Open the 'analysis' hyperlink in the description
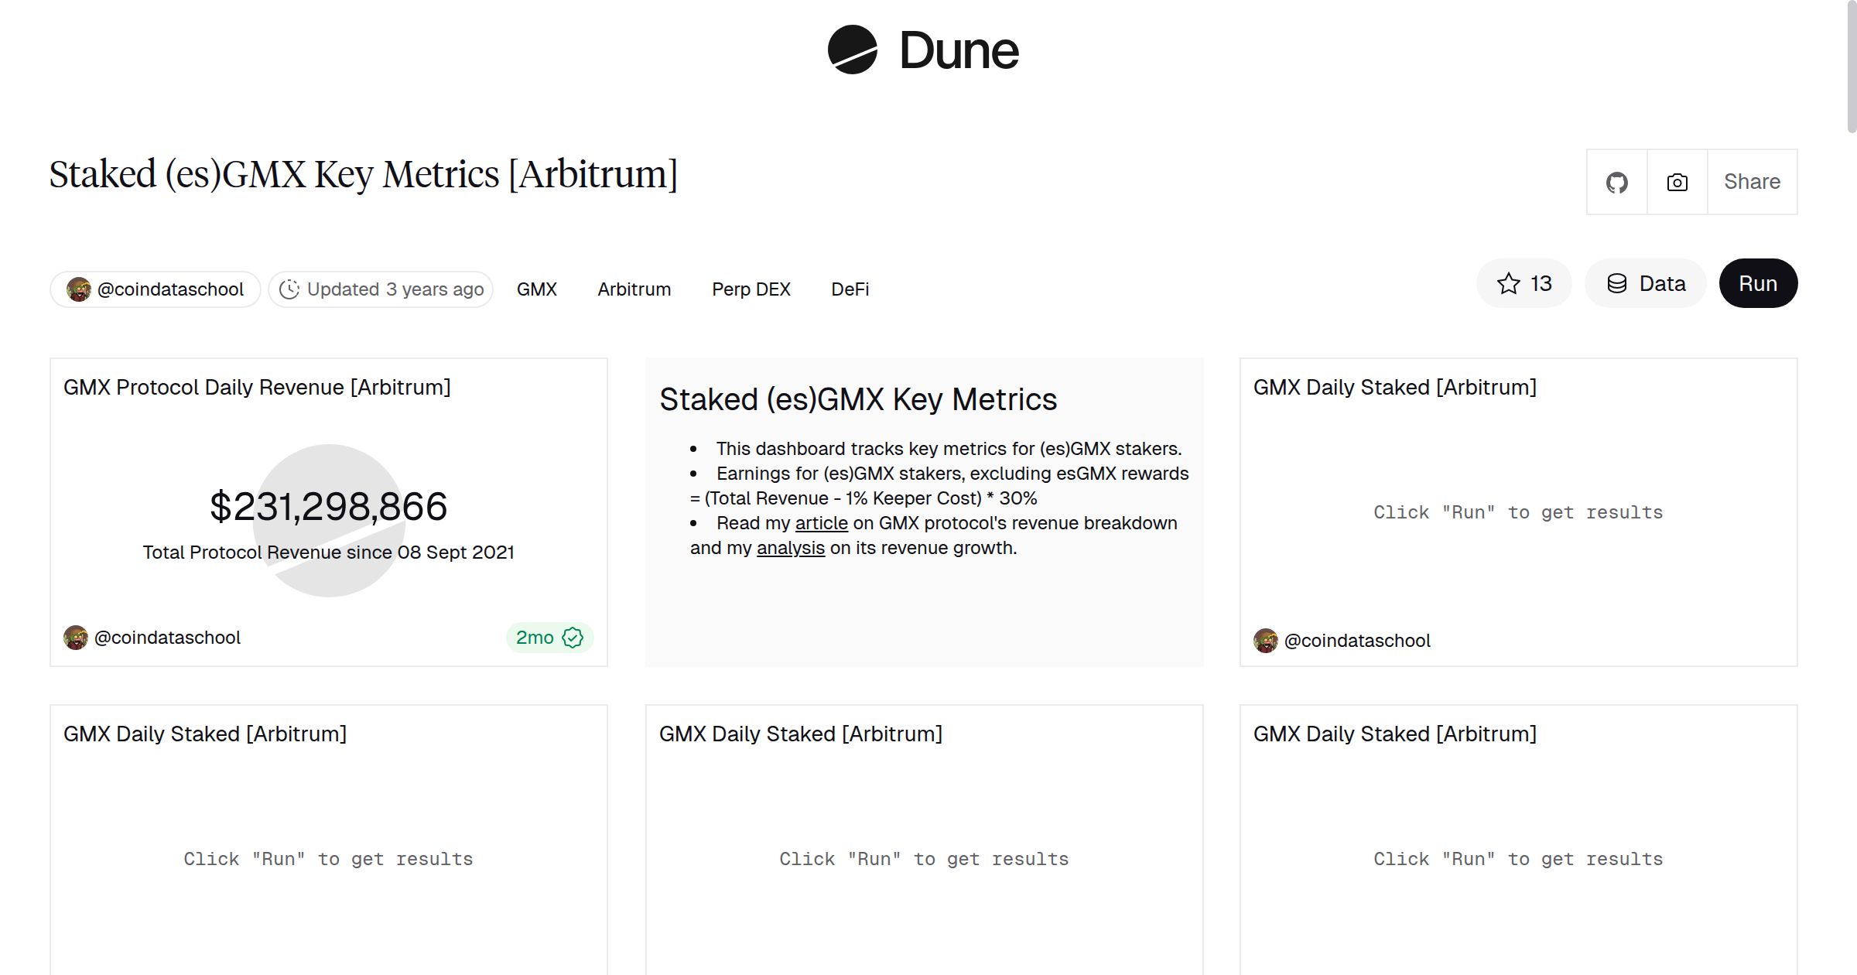1857x975 pixels. [x=790, y=548]
